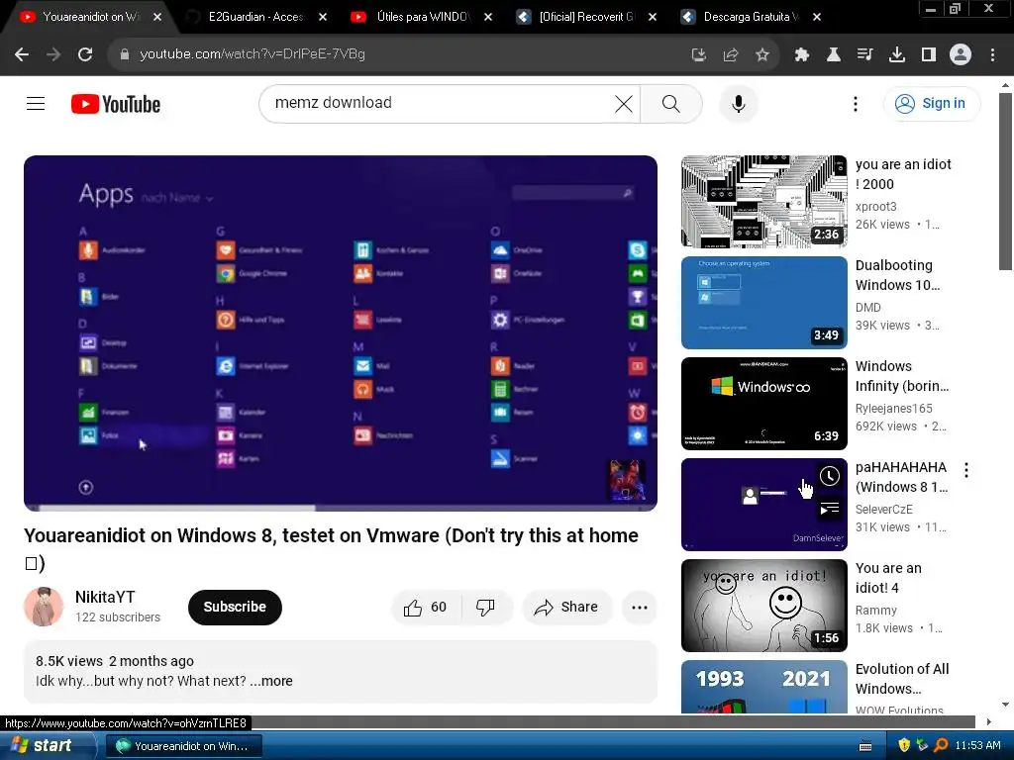
Task: Open more actions ellipsis below video
Action: (x=640, y=607)
